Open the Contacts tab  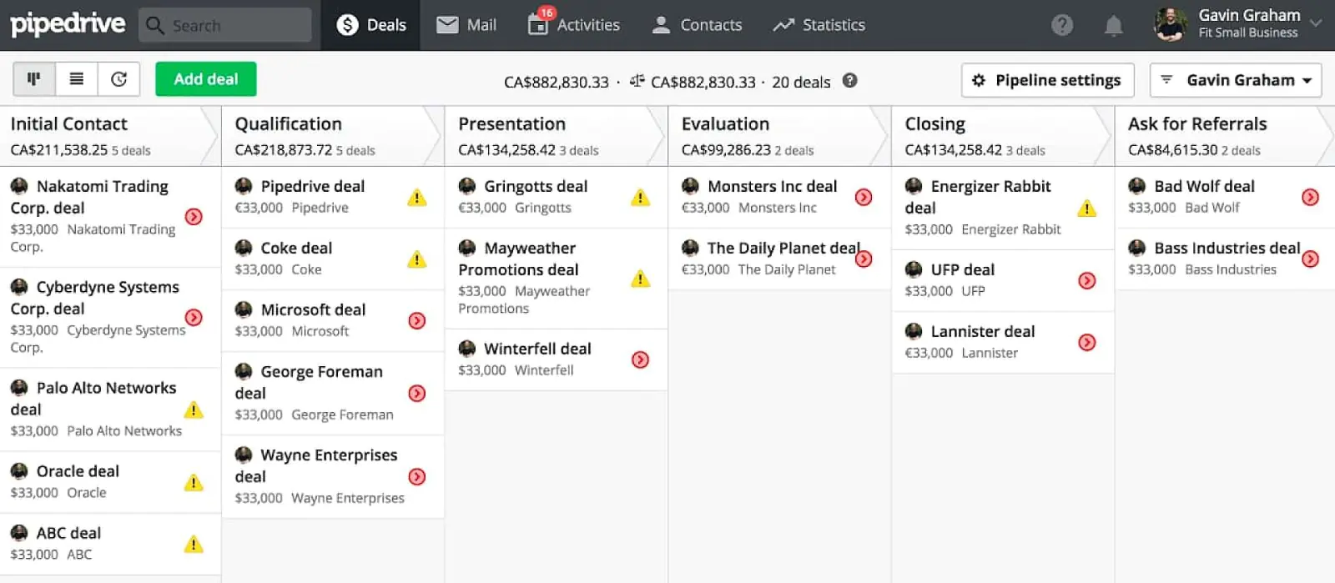click(x=697, y=25)
